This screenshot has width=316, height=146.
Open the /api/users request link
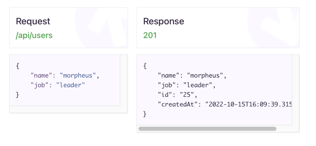click(34, 35)
